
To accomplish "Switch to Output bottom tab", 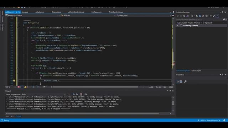I will (18, 116).
